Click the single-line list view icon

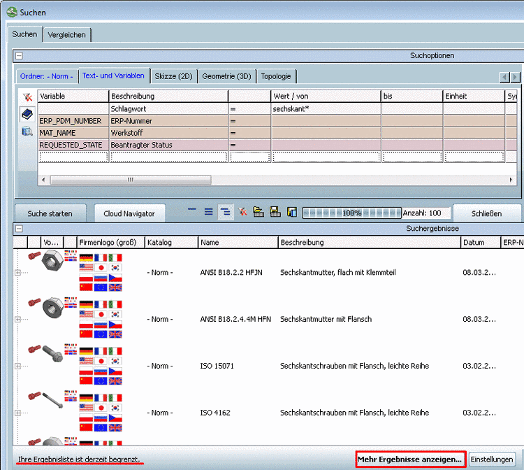193,211
